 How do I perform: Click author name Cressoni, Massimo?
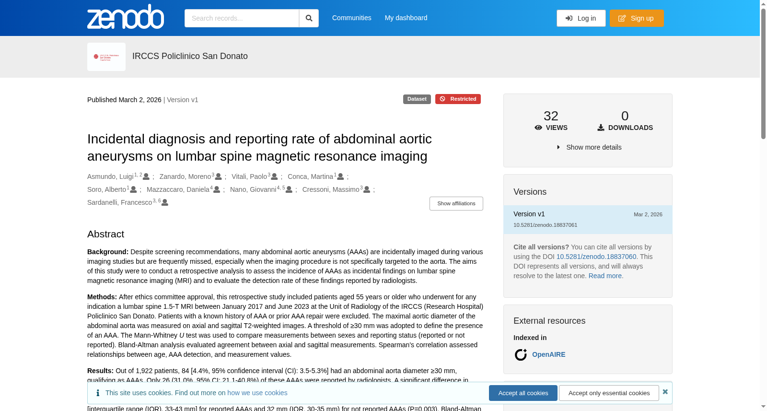click(x=331, y=189)
